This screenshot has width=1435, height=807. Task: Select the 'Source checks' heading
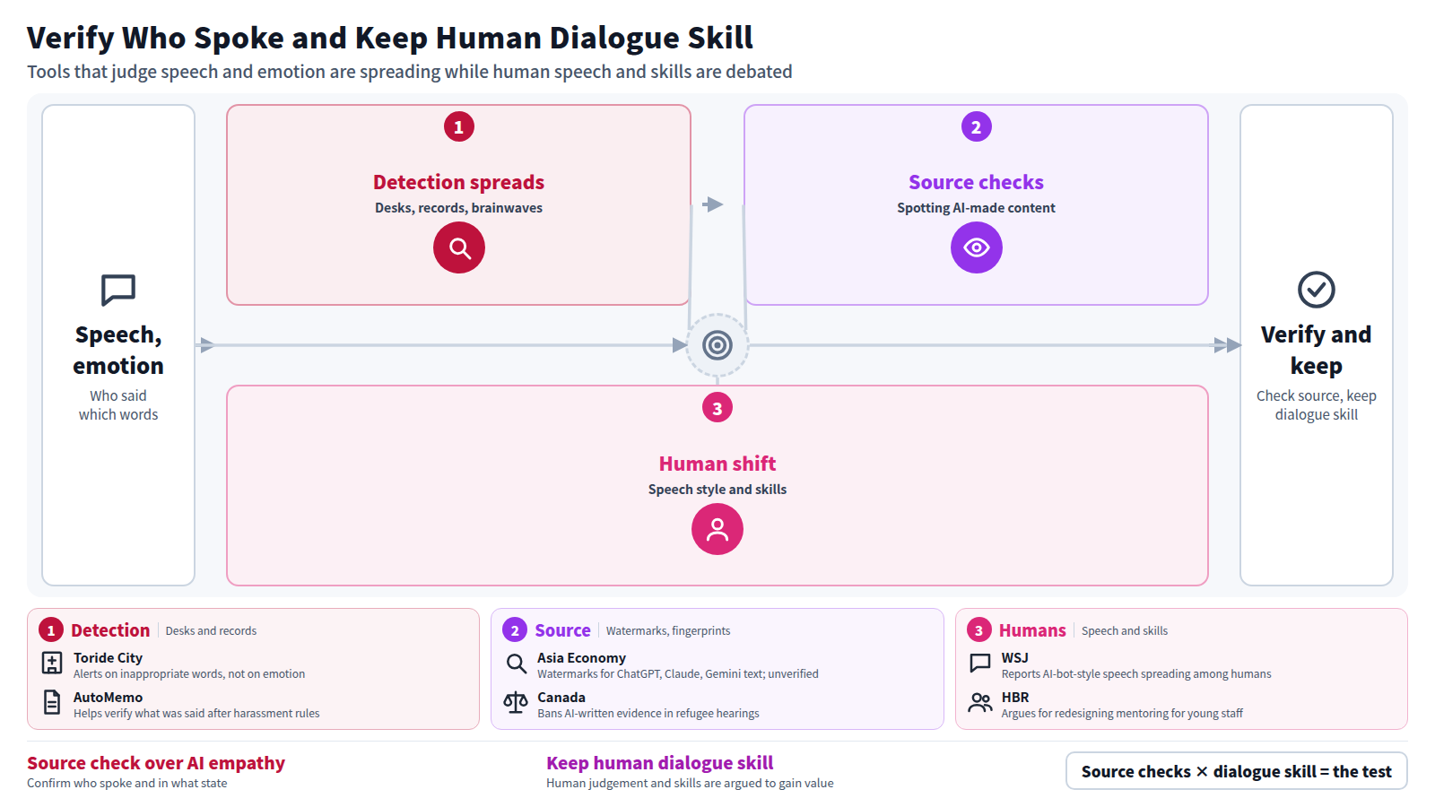tap(977, 182)
